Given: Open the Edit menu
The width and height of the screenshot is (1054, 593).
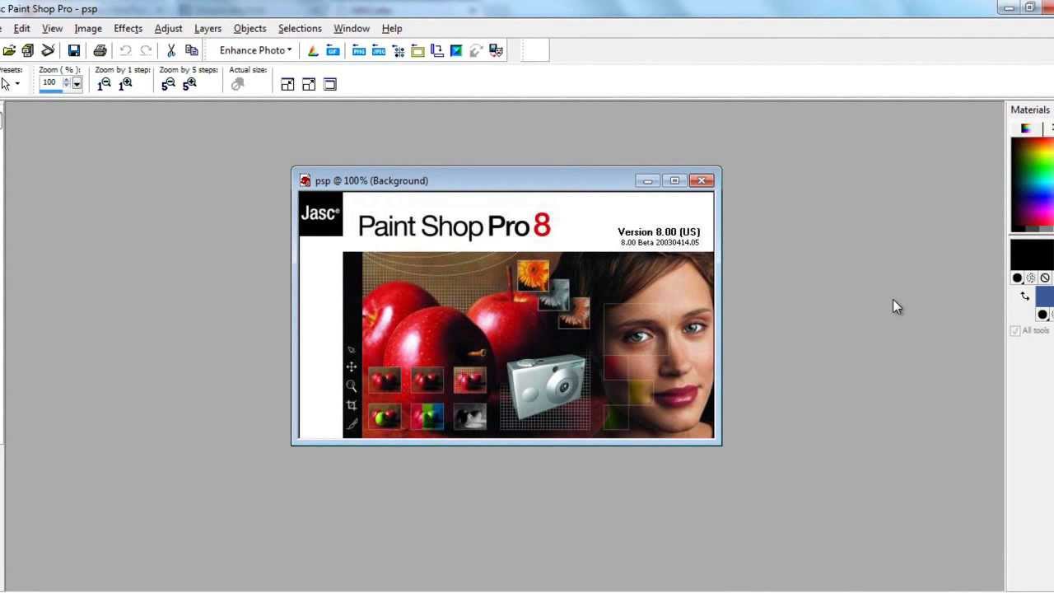Looking at the screenshot, I should point(22,28).
